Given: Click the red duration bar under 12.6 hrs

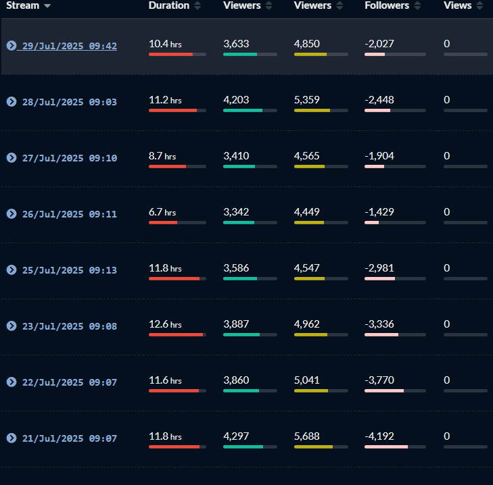Looking at the screenshot, I should [176, 335].
